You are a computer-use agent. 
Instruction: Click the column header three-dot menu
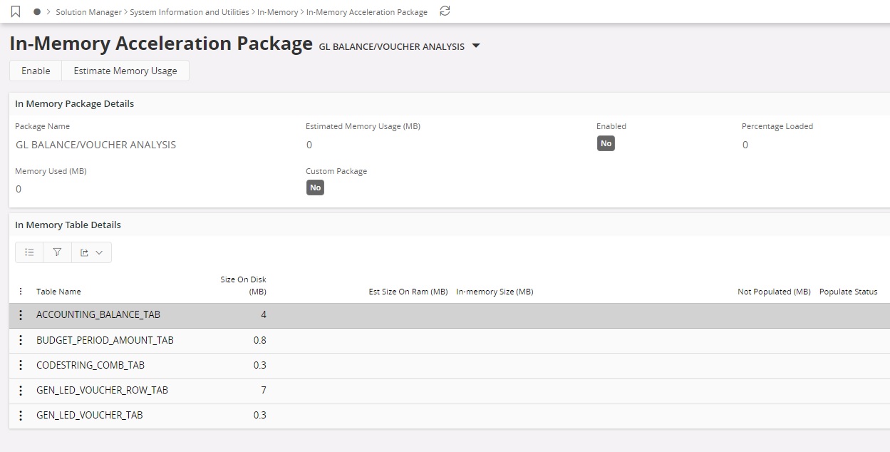coord(21,292)
